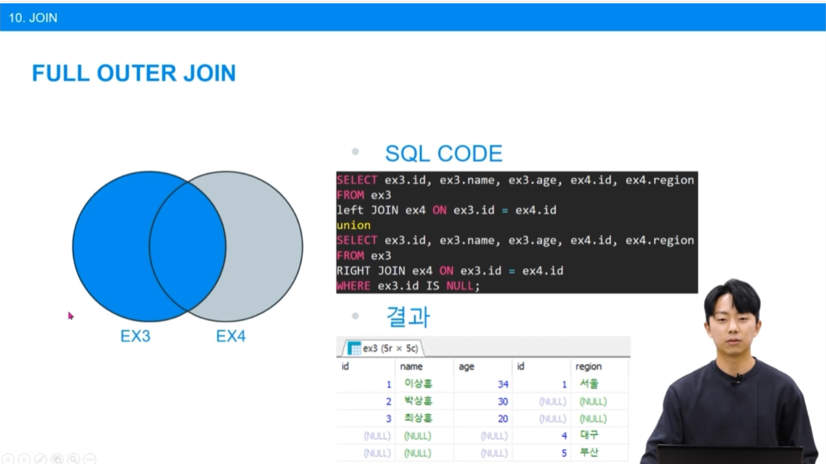Screen dimensions: 826x464
Task: Open more slideshow options ellipsis
Action: 90,459
